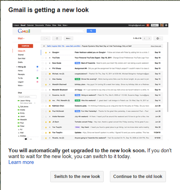This screenshot has width=180, height=190.
Task: Click the blue Hiking label color square
Action: (x=37, y=67)
